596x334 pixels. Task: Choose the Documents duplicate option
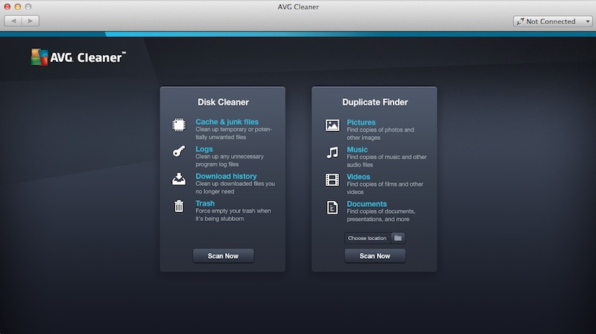click(367, 204)
